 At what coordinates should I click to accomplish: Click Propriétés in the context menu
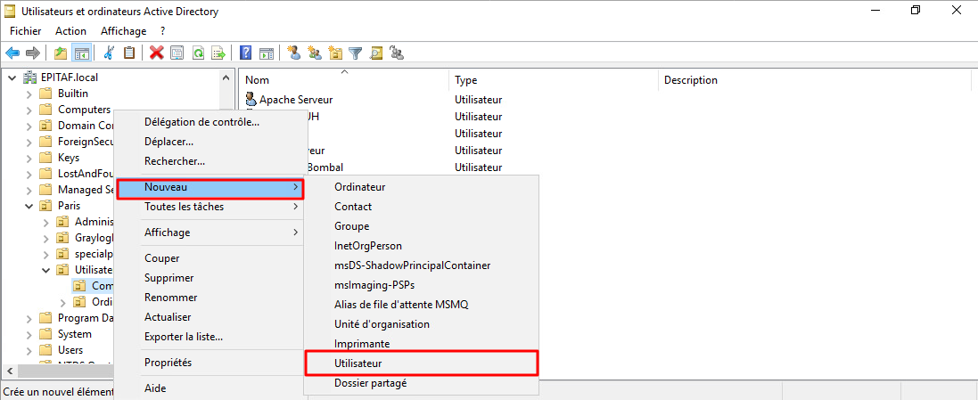point(168,363)
